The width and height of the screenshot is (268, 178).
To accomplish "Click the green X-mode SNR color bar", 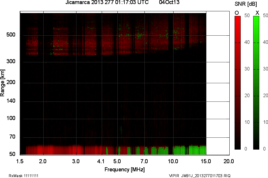I will point(256,83).
